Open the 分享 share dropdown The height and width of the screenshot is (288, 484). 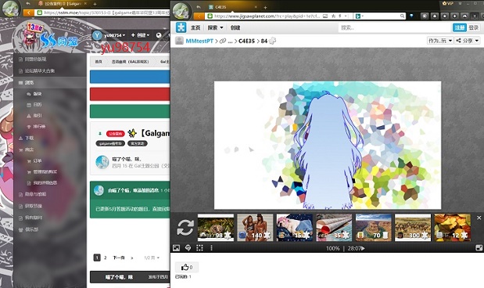[468, 41]
